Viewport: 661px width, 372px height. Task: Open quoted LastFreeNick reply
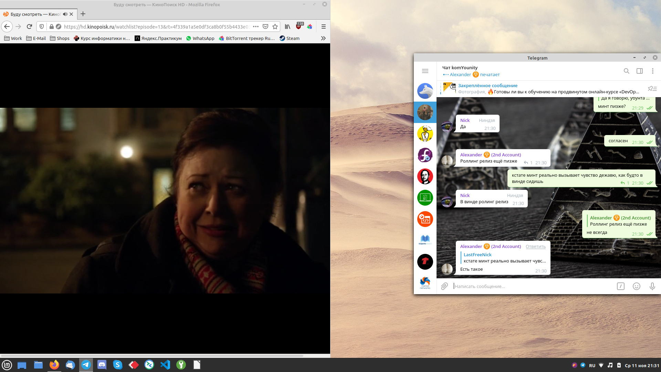click(504, 258)
